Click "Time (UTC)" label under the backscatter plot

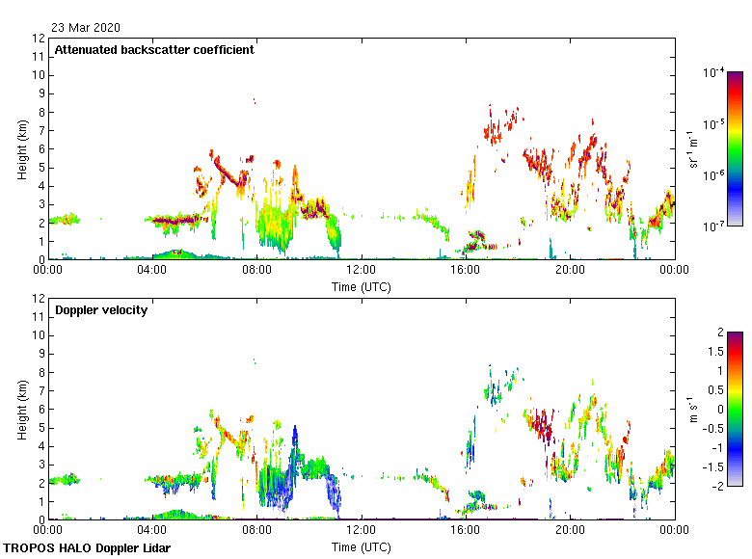(x=362, y=286)
